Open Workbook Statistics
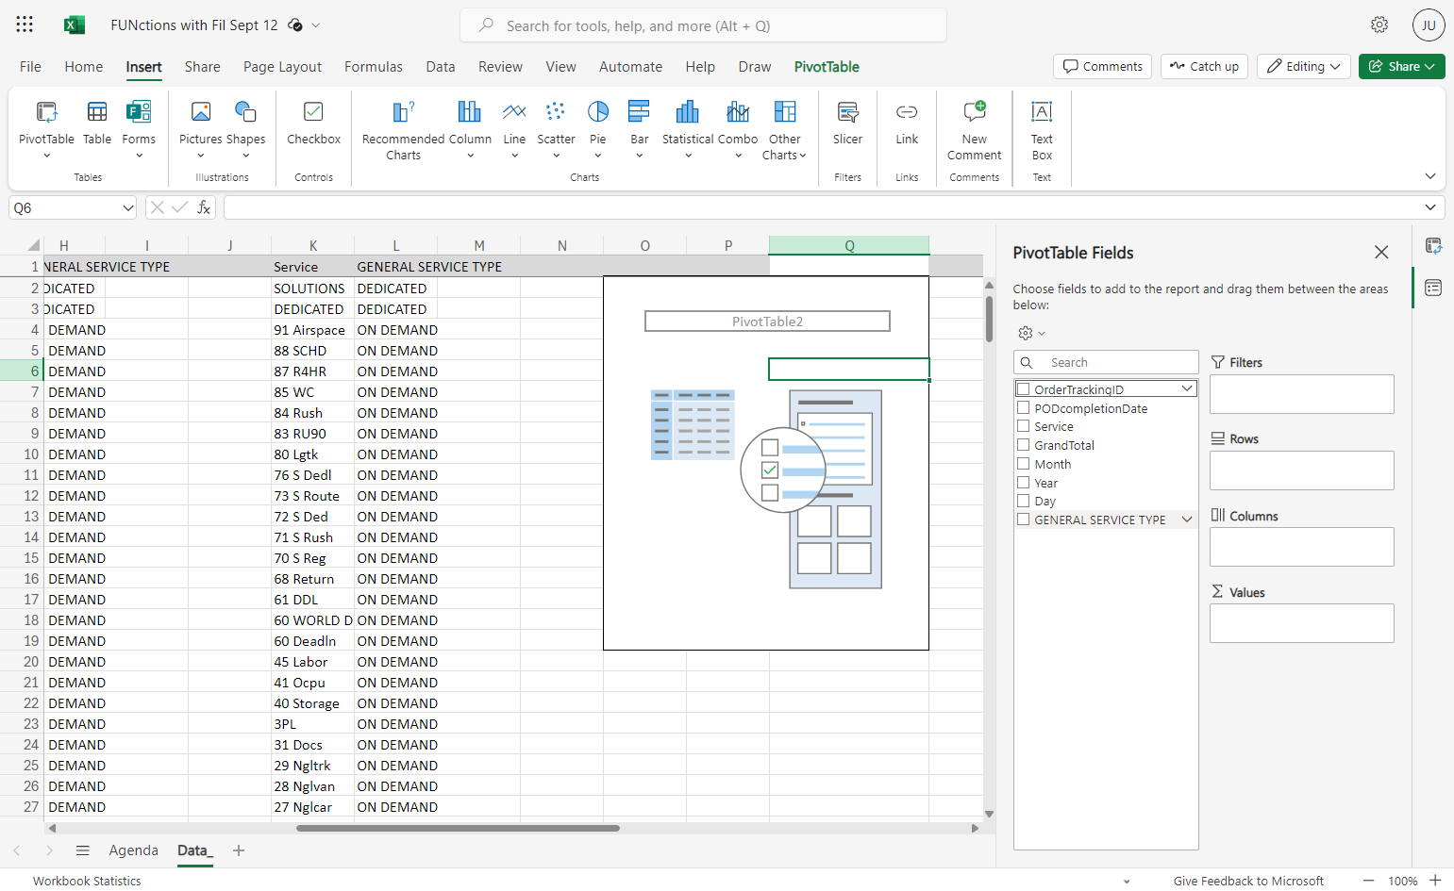This screenshot has height=891, width=1454. click(87, 881)
